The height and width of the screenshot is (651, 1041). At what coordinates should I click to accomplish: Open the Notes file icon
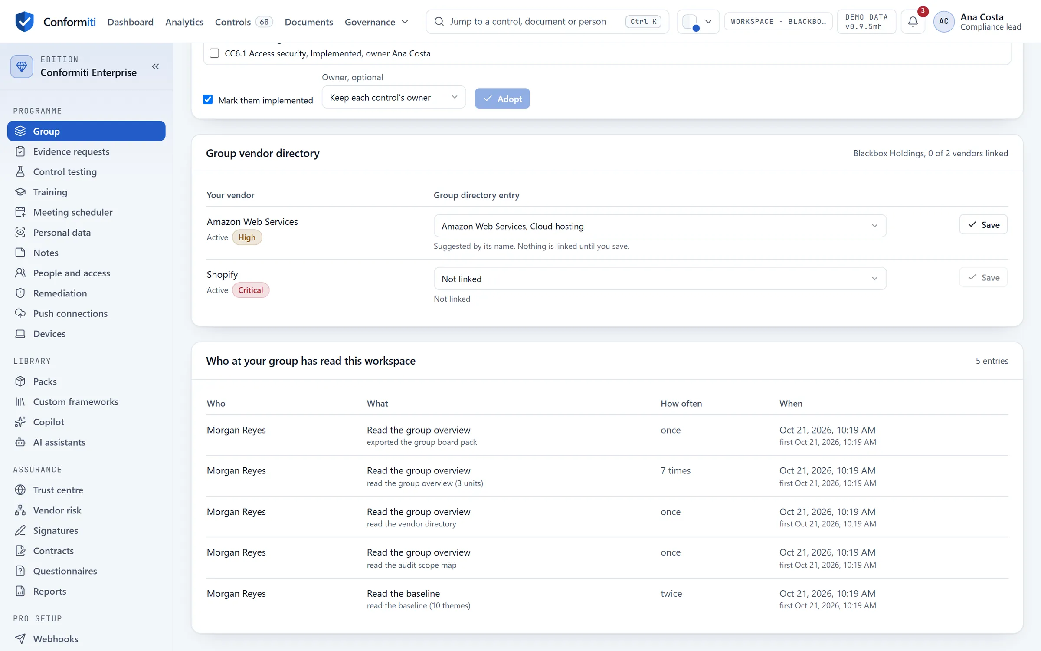pos(20,253)
